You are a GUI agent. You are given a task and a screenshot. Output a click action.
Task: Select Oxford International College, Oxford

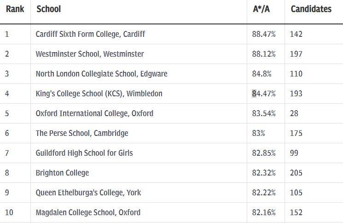(94, 113)
